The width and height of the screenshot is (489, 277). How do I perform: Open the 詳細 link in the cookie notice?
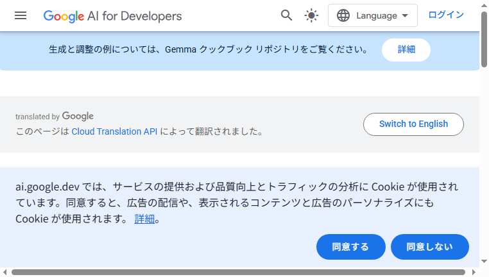[144, 219]
